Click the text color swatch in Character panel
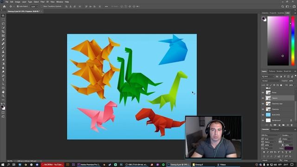Screen dimensions: 297x167 (x=289, y=148)
